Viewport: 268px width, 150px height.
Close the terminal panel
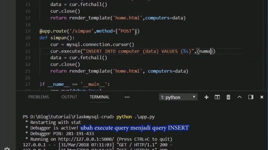[x=262, y=97]
